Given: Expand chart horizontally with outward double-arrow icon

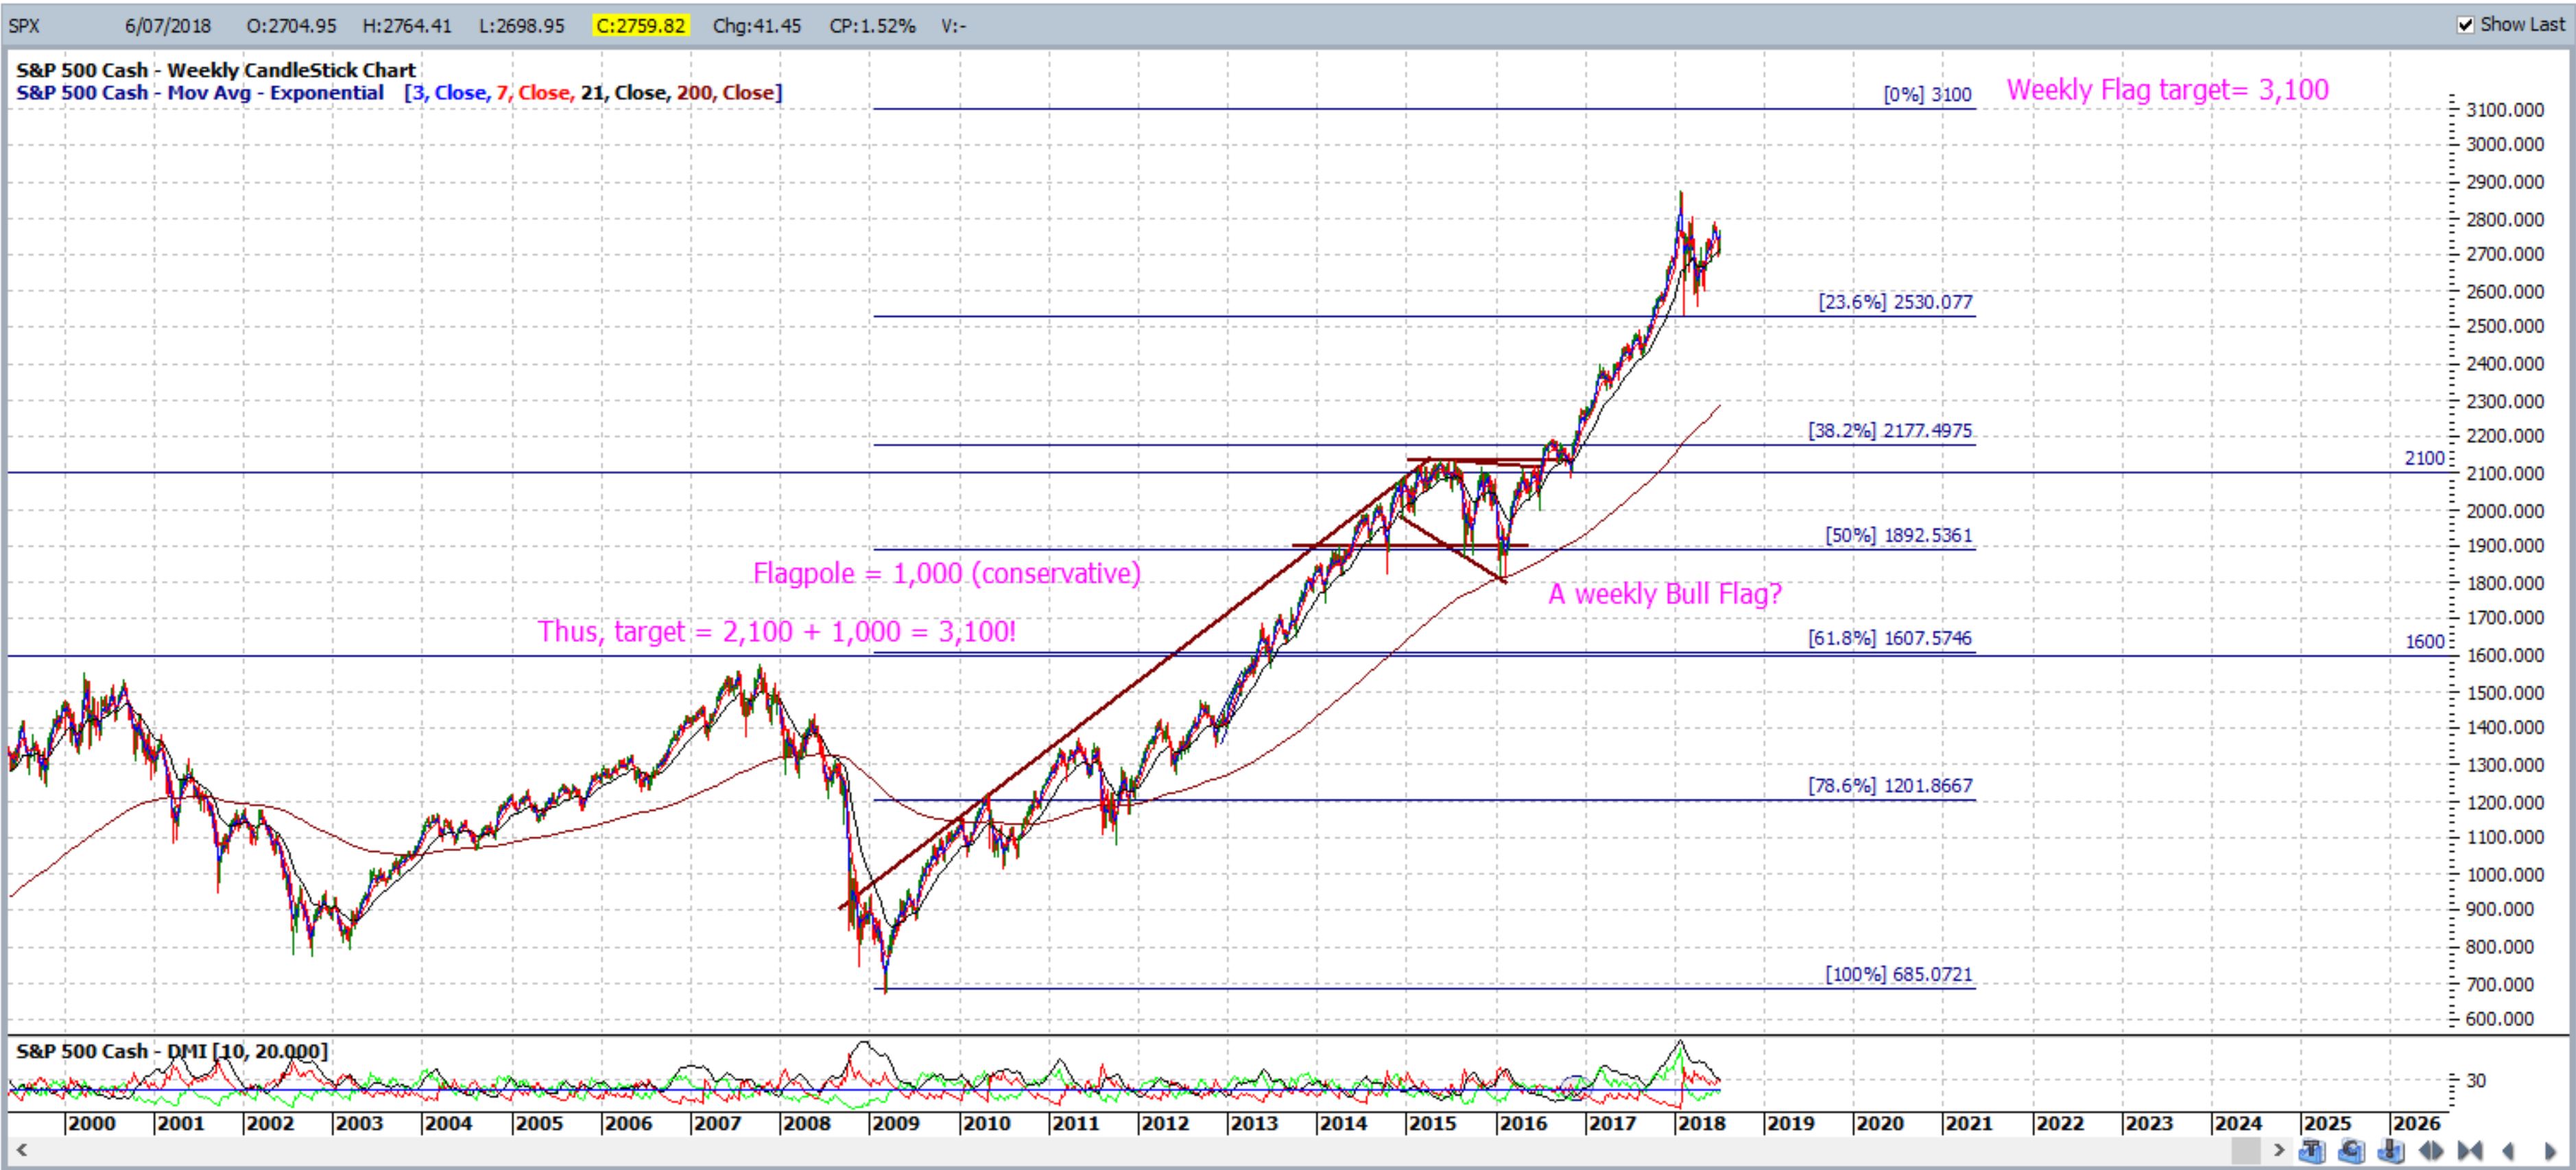Looking at the screenshot, I should pyautogui.click(x=2430, y=1151).
